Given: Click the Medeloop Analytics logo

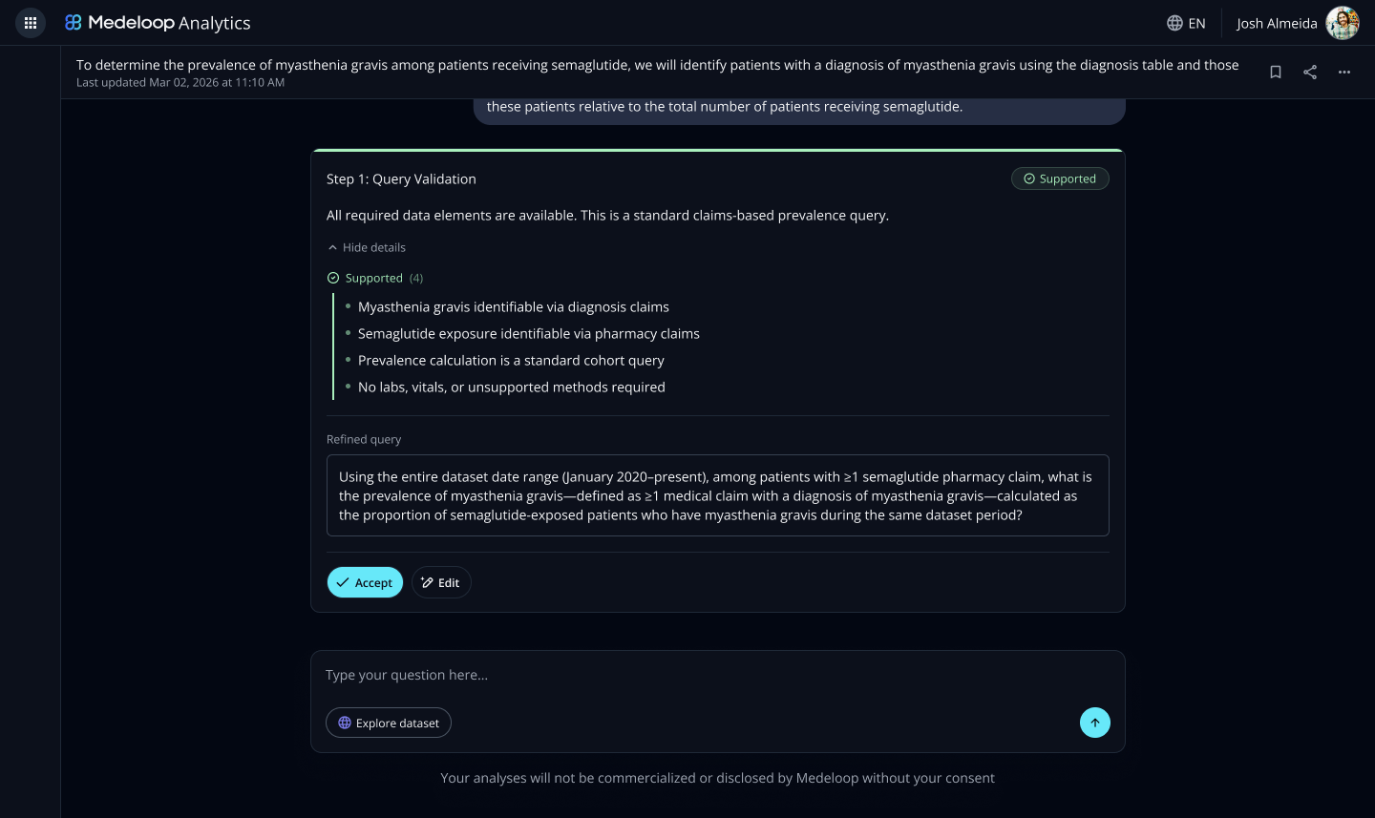Looking at the screenshot, I should click(x=158, y=23).
